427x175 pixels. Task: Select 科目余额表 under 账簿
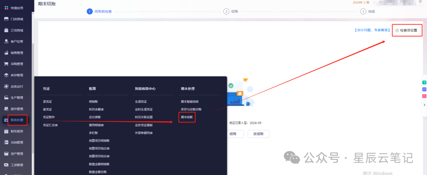pyautogui.click(x=96, y=109)
